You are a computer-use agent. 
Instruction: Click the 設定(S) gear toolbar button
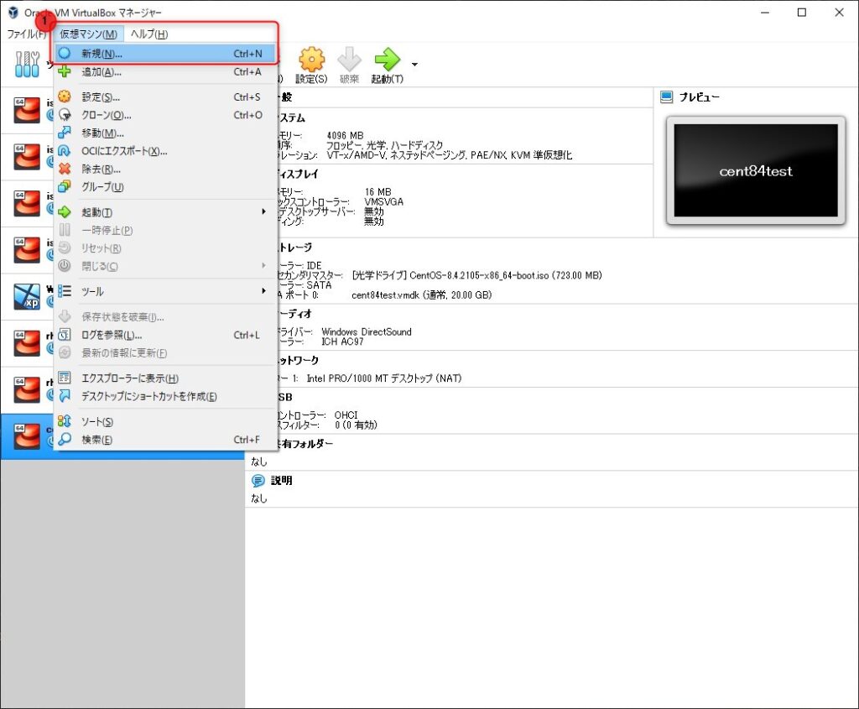click(311, 65)
